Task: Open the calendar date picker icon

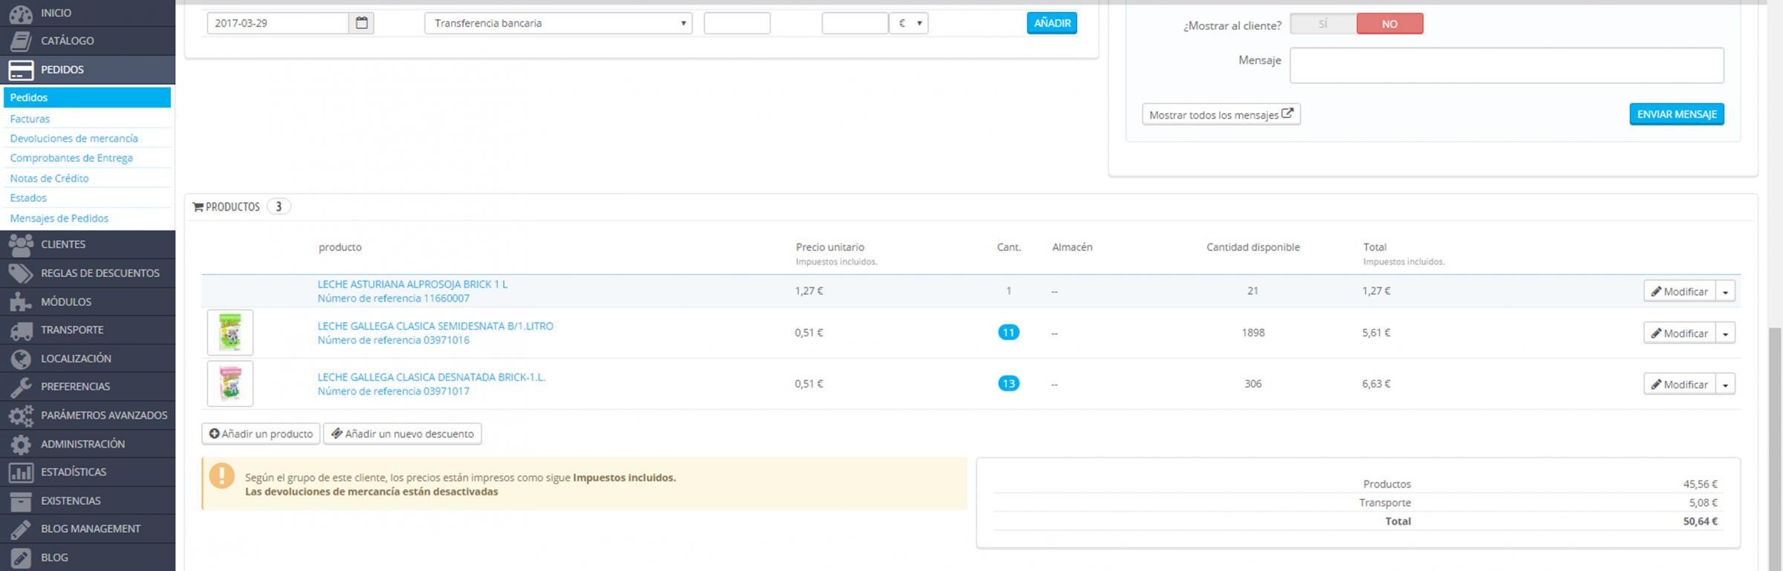Action: [x=362, y=23]
